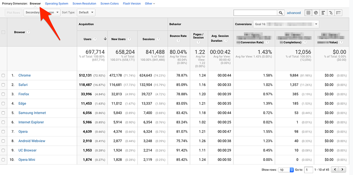353x175 pixels.
Task: Tick the checkbox for Internet Explorer row
Action: [4, 122]
